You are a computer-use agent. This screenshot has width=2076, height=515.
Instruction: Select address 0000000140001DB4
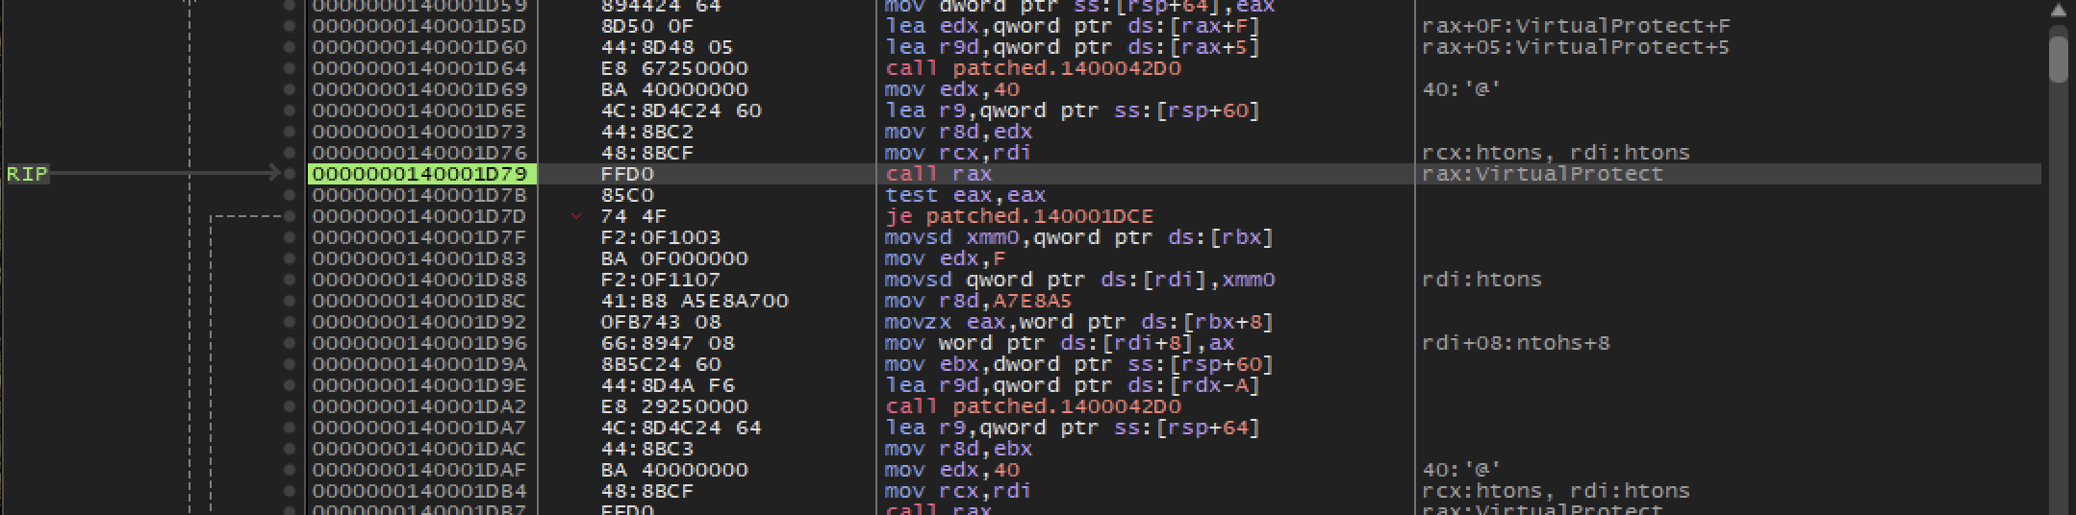(419, 491)
